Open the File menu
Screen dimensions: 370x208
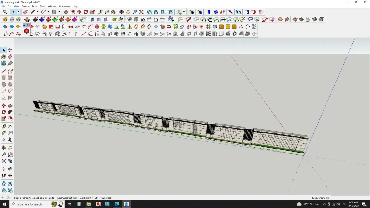coord(3,6)
